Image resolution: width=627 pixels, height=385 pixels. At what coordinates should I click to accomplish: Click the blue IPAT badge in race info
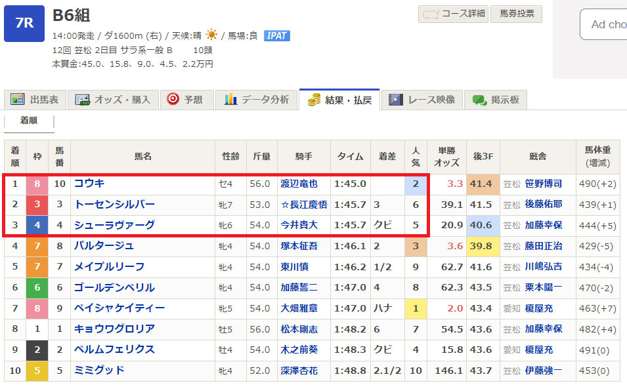pyautogui.click(x=276, y=35)
